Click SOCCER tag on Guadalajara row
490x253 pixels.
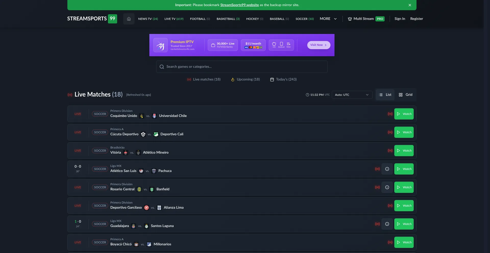click(100, 224)
